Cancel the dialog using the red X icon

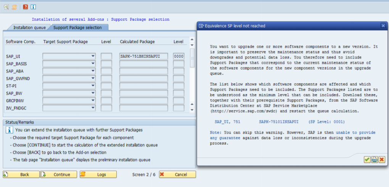pyautogui.click(x=382, y=160)
